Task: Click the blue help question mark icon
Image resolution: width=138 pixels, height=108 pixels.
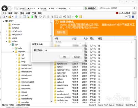Action: tap(133, 17)
